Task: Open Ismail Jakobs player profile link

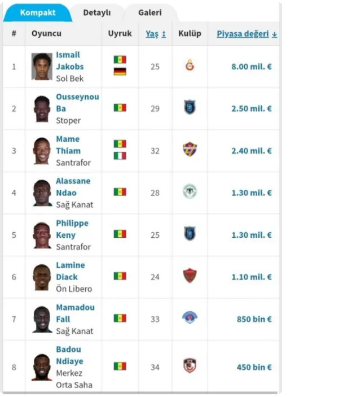Action: pyautogui.click(x=69, y=61)
